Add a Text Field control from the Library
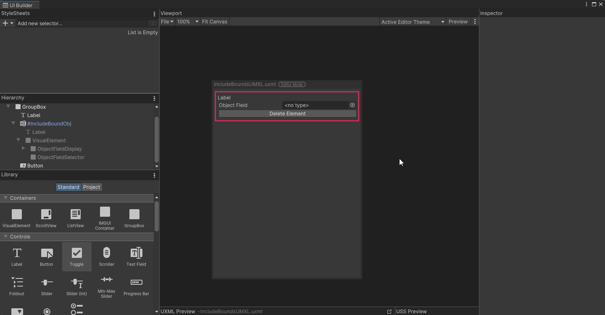 coord(136,256)
